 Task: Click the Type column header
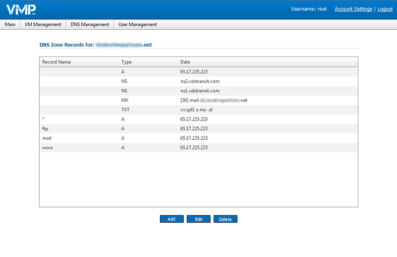[127, 62]
